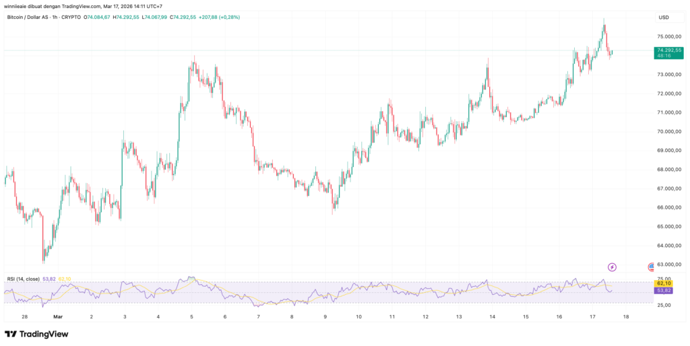
Task: Click the 73.000,00 price axis label
Action: click(x=669, y=74)
